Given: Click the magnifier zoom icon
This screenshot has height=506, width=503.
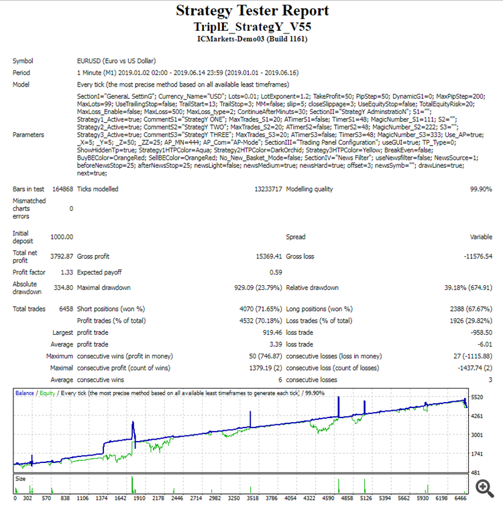Looking at the screenshot, I should (x=485, y=489).
